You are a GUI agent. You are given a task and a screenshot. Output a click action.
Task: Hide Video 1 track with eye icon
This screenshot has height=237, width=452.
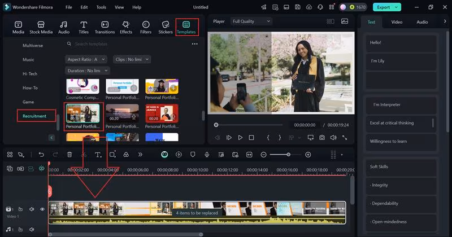(42, 209)
